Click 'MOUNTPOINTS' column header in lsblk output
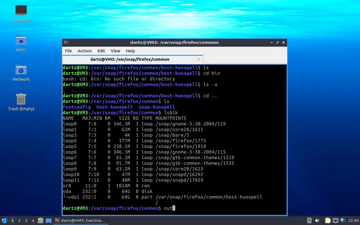 (171, 118)
